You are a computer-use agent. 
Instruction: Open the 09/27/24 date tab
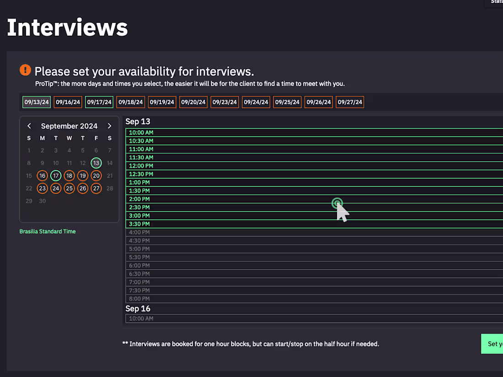click(349, 102)
